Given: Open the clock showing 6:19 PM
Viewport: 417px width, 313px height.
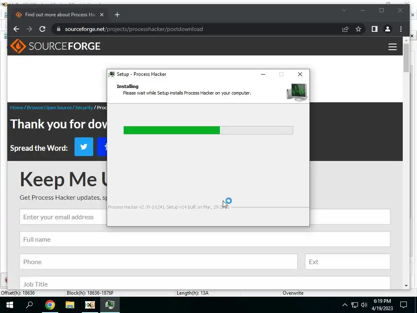Looking at the screenshot, I should tap(382, 305).
